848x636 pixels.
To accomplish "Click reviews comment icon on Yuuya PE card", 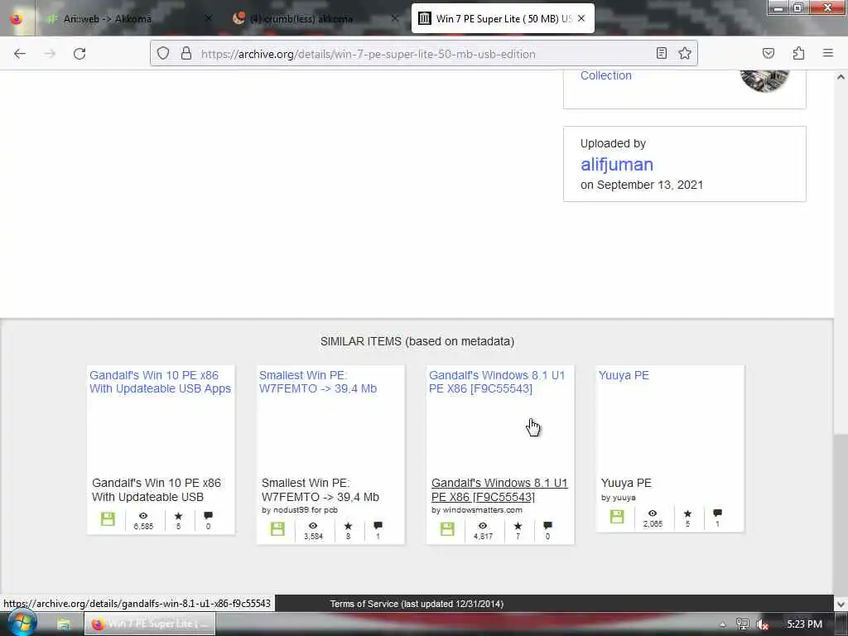I will tap(717, 513).
